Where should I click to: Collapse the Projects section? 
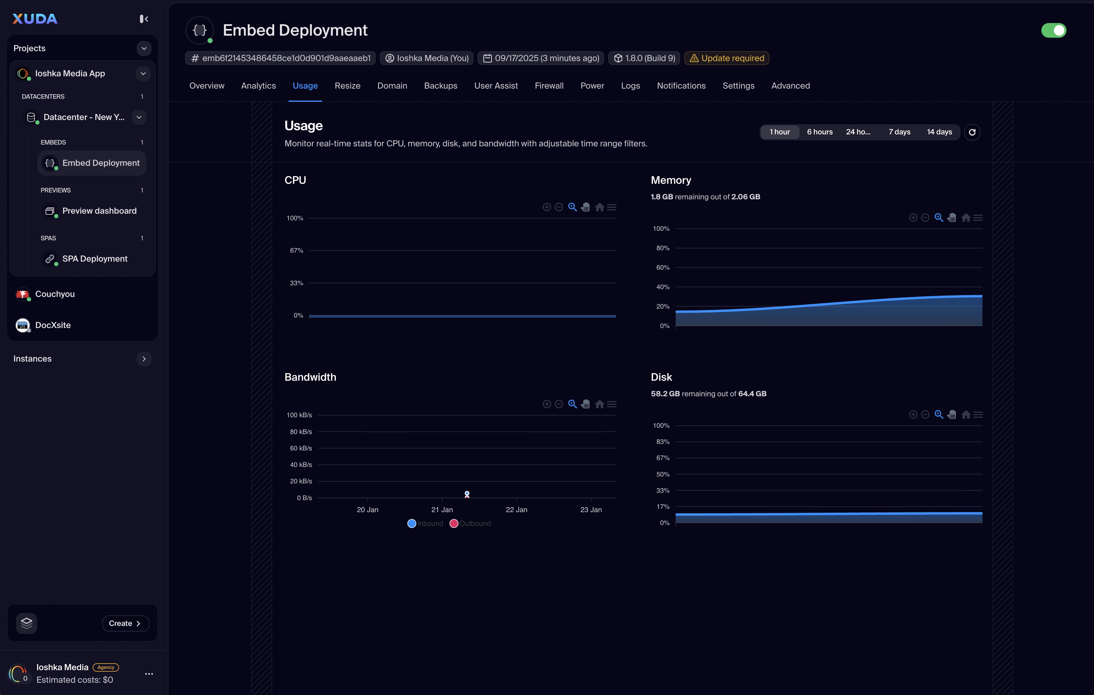pos(144,48)
